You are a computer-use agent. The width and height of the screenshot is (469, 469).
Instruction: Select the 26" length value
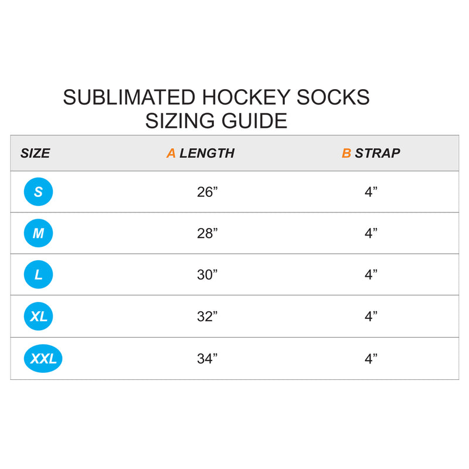207,192
